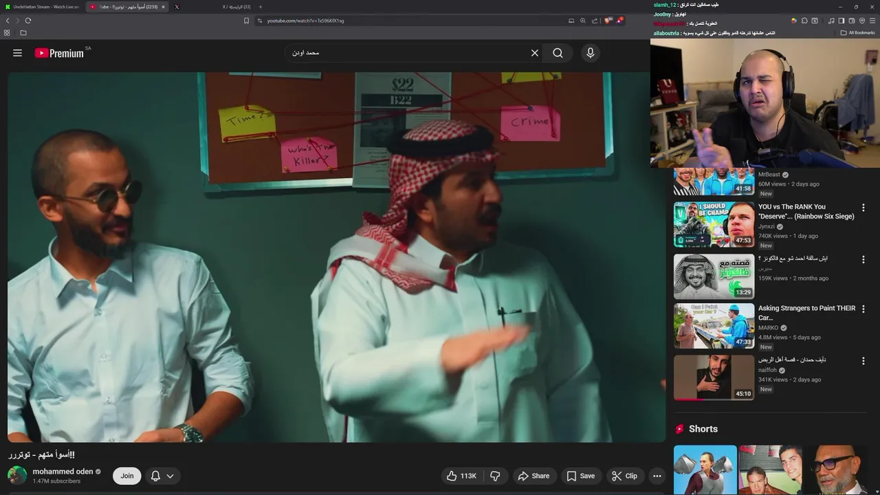Reload the current page
The height and width of the screenshot is (495, 880).
pos(28,21)
